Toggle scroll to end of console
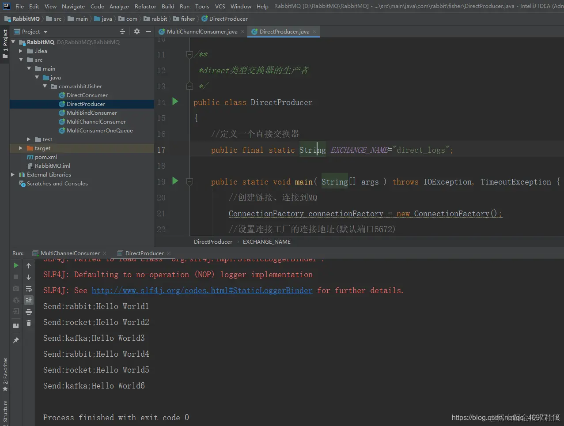 (x=29, y=300)
